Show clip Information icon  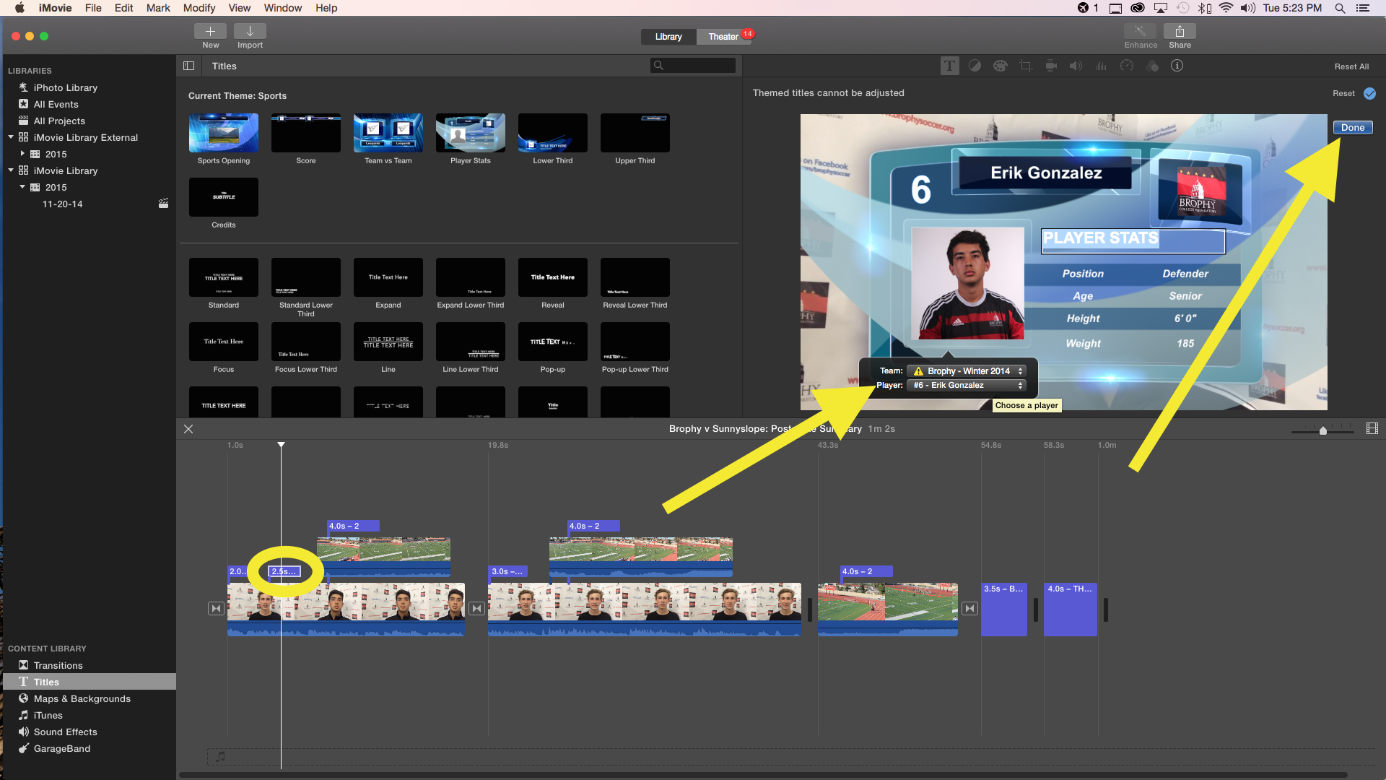[1177, 66]
